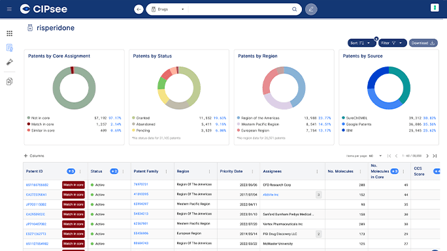Click the Status column sort badge

coord(114,171)
